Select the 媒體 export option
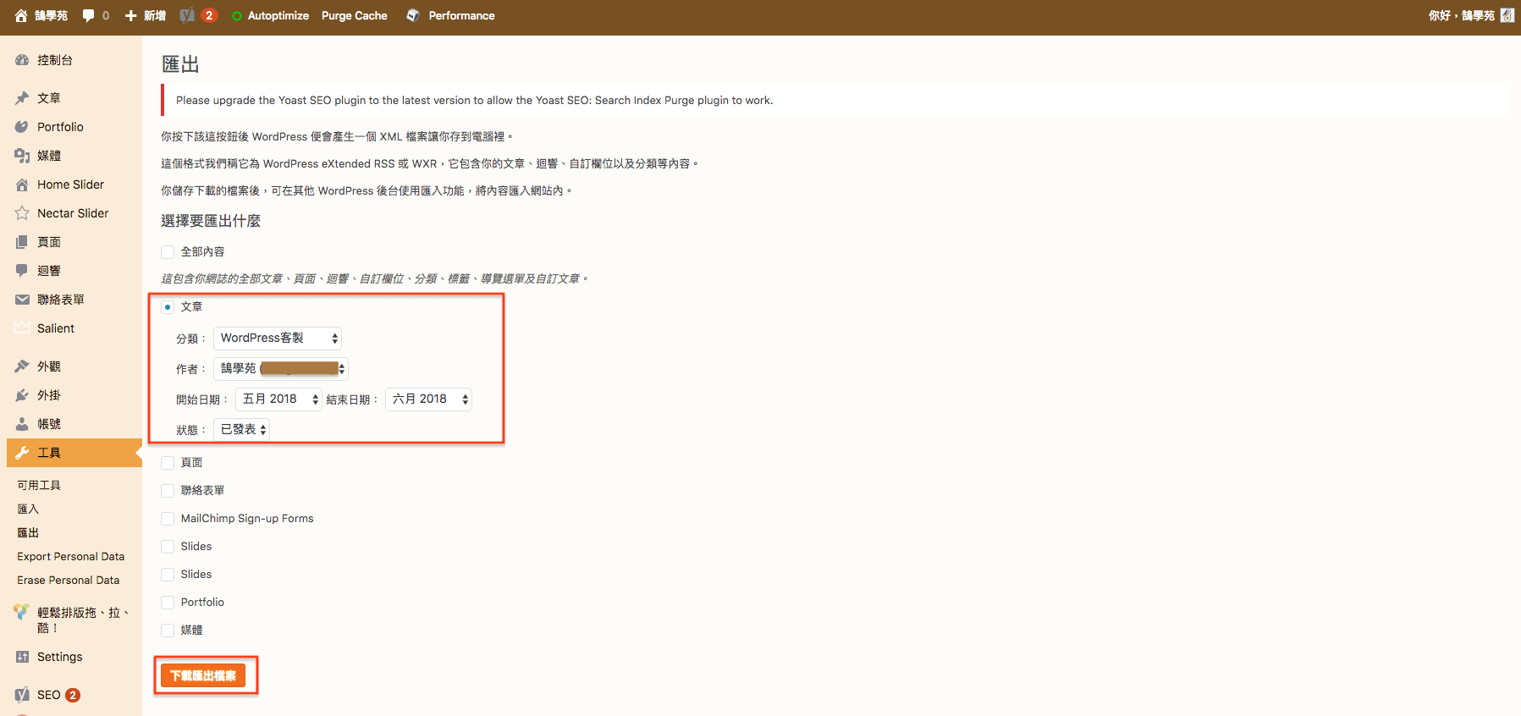This screenshot has height=716, width=1521. pyautogui.click(x=168, y=631)
